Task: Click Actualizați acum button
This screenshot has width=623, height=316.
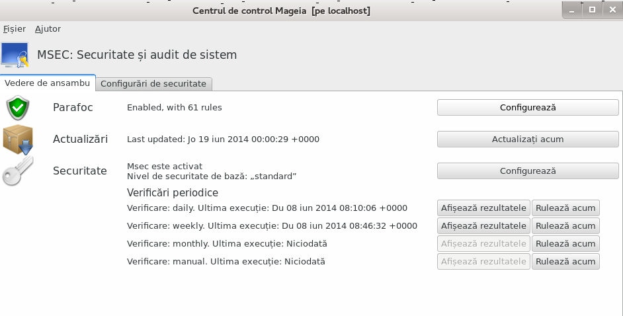Action: pyautogui.click(x=528, y=139)
